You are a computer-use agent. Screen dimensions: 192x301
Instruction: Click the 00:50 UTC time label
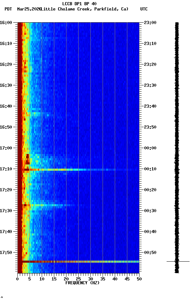pos(150,253)
